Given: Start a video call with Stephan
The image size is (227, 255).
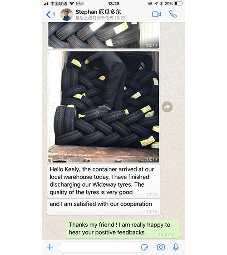Looking at the screenshot, I should (x=157, y=14).
